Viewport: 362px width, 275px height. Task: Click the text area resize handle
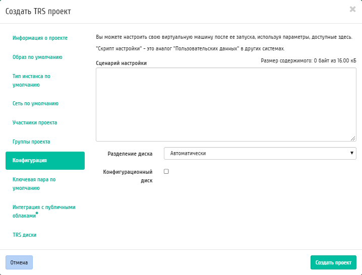(x=353, y=139)
